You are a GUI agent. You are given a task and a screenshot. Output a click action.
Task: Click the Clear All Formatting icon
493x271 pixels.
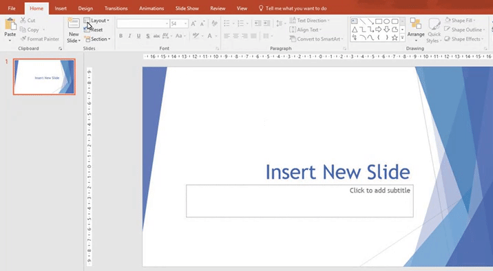pos(214,23)
